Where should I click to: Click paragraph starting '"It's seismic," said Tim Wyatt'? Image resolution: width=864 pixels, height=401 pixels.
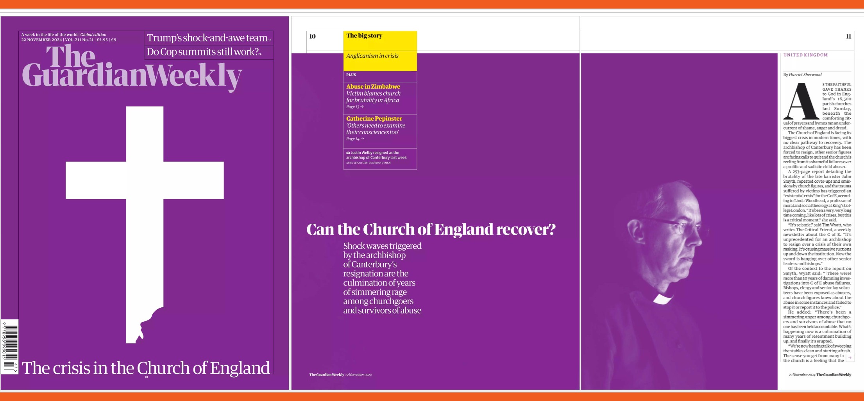click(817, 244)
